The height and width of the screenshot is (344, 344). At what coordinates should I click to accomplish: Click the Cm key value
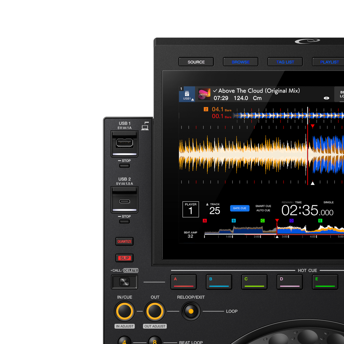[257, 98]
